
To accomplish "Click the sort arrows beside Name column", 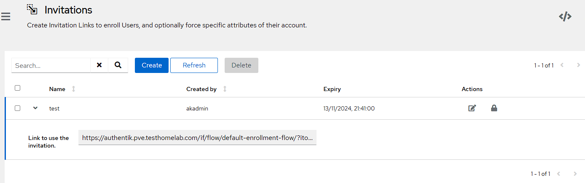I will point(74,89).
